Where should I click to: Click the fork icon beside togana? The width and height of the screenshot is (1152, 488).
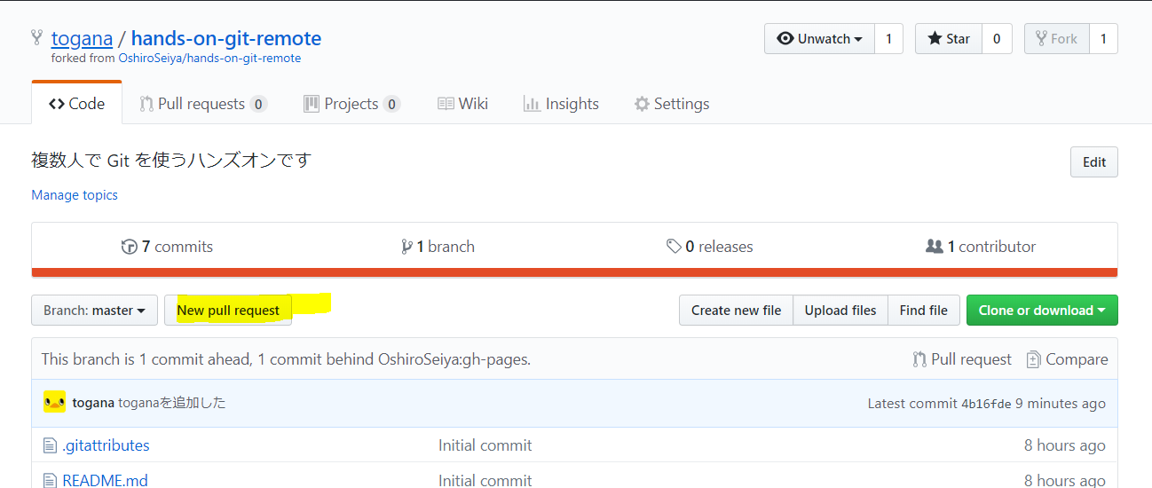click(x=37, y=38)
